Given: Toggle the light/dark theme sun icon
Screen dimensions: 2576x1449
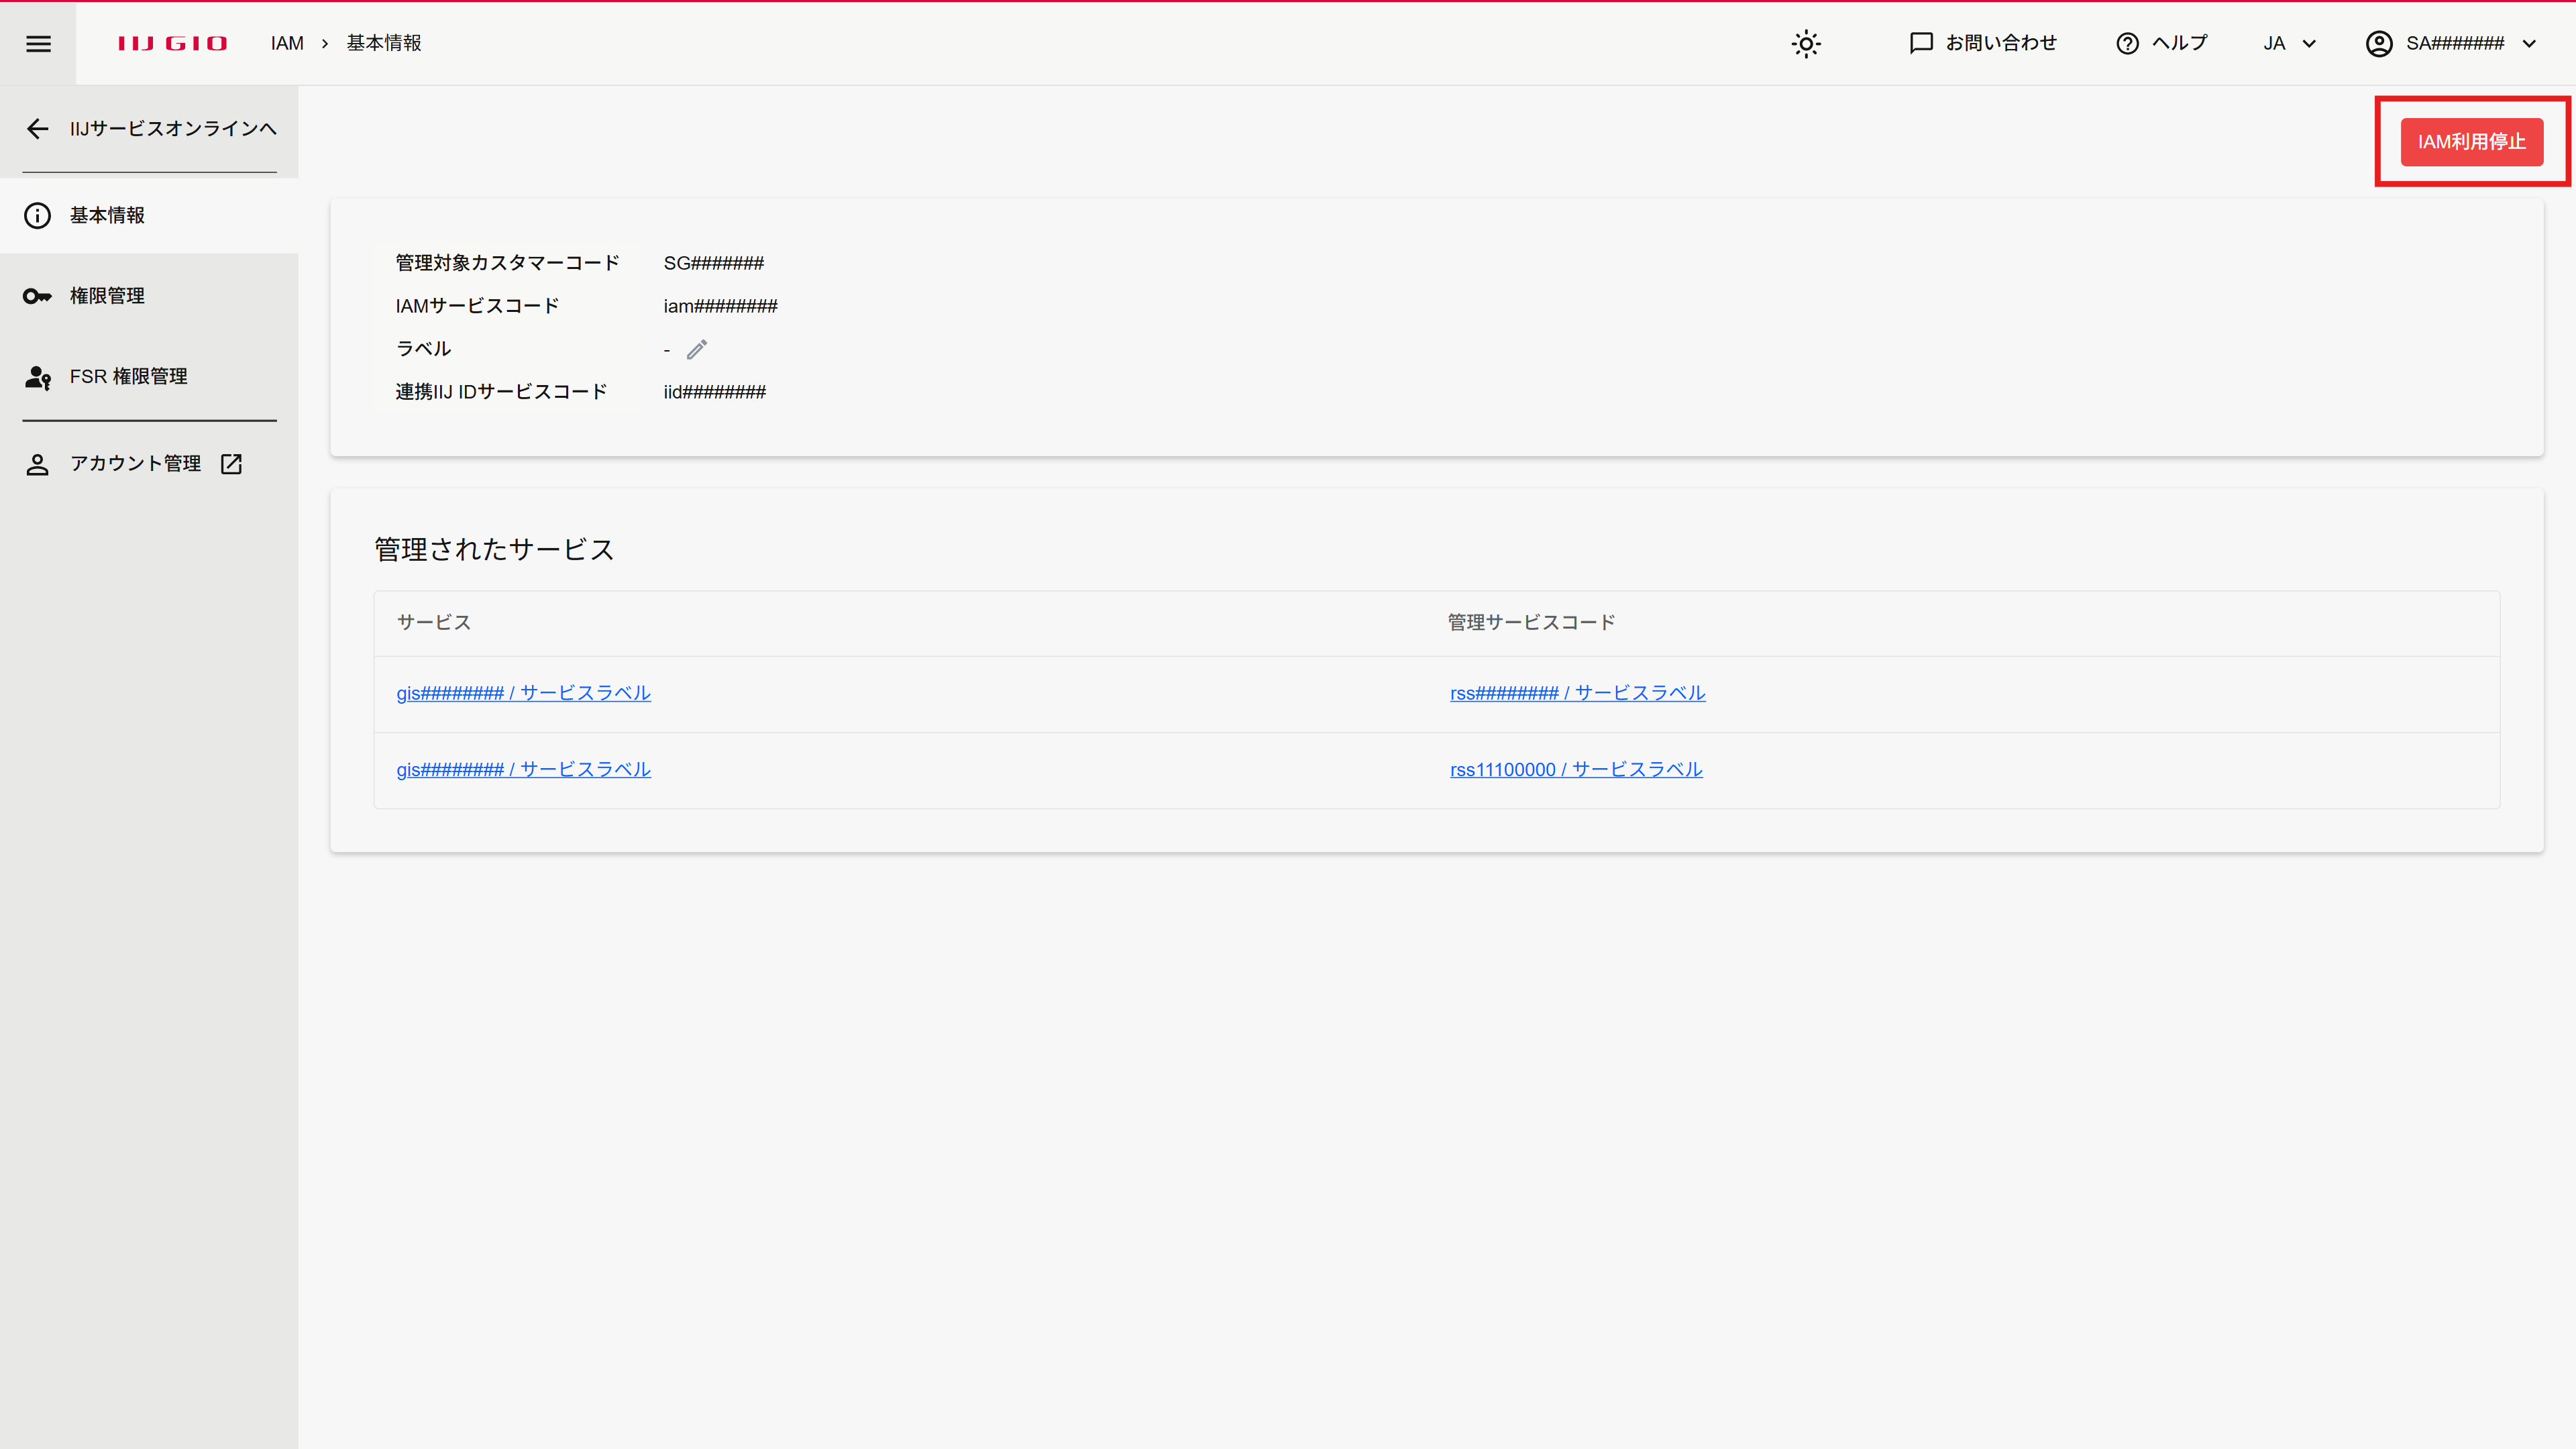Looking at the screenshot, I should pos(1806,43).
